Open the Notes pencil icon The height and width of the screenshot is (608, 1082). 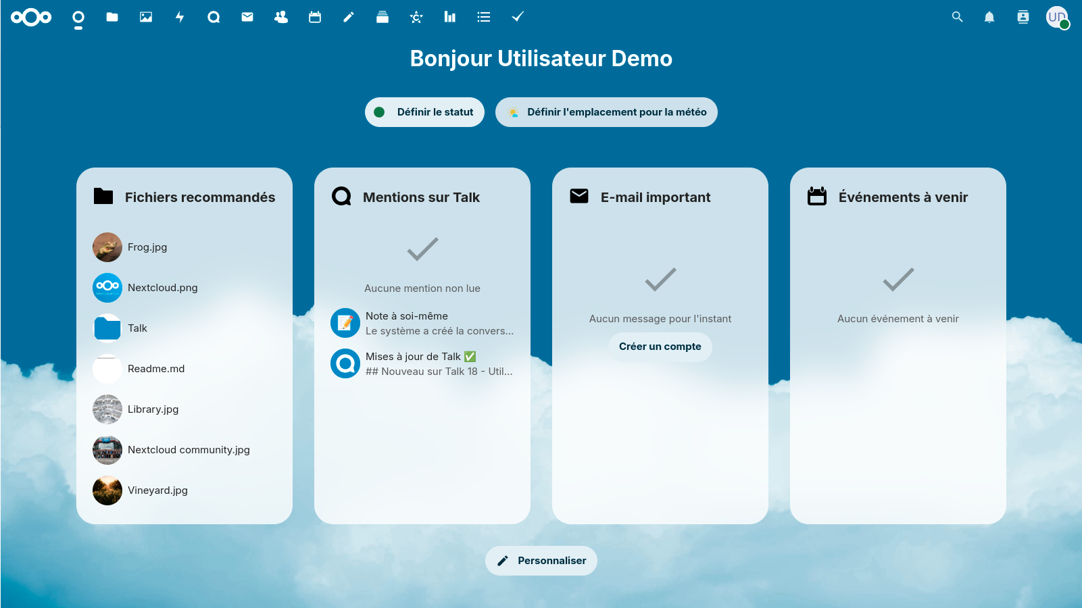(349, 18)
